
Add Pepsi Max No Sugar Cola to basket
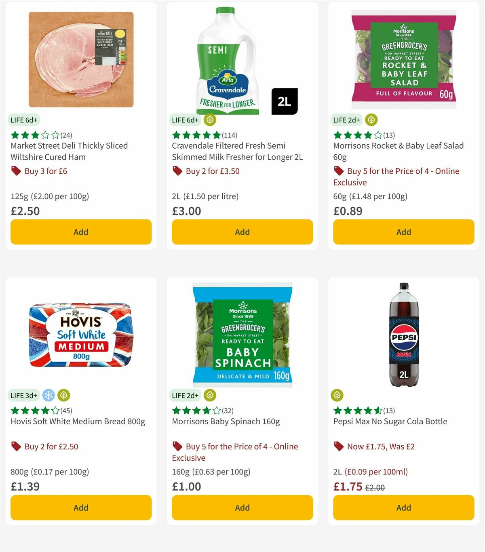point(403,508)
